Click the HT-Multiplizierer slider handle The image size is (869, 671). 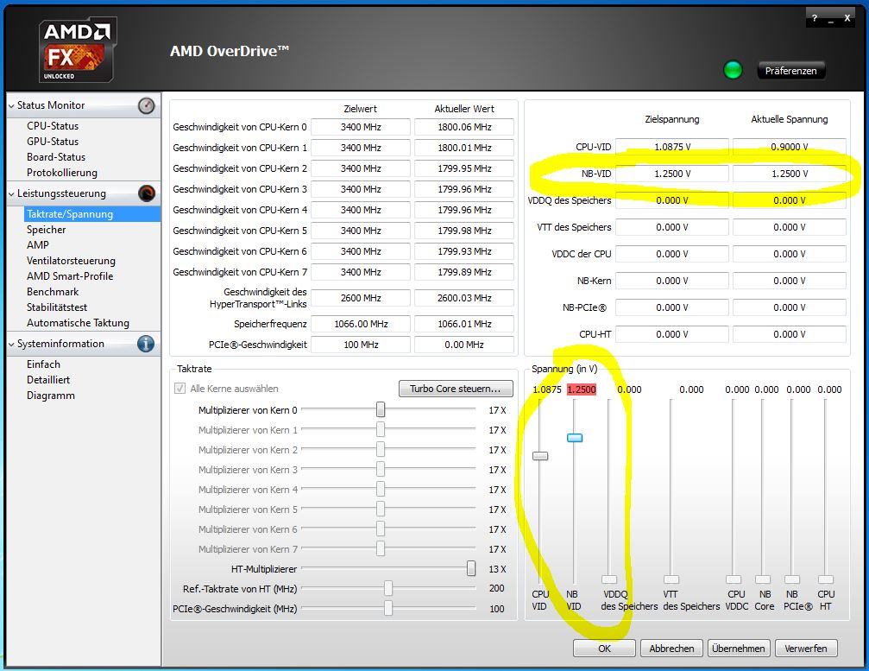click(471, 568)
